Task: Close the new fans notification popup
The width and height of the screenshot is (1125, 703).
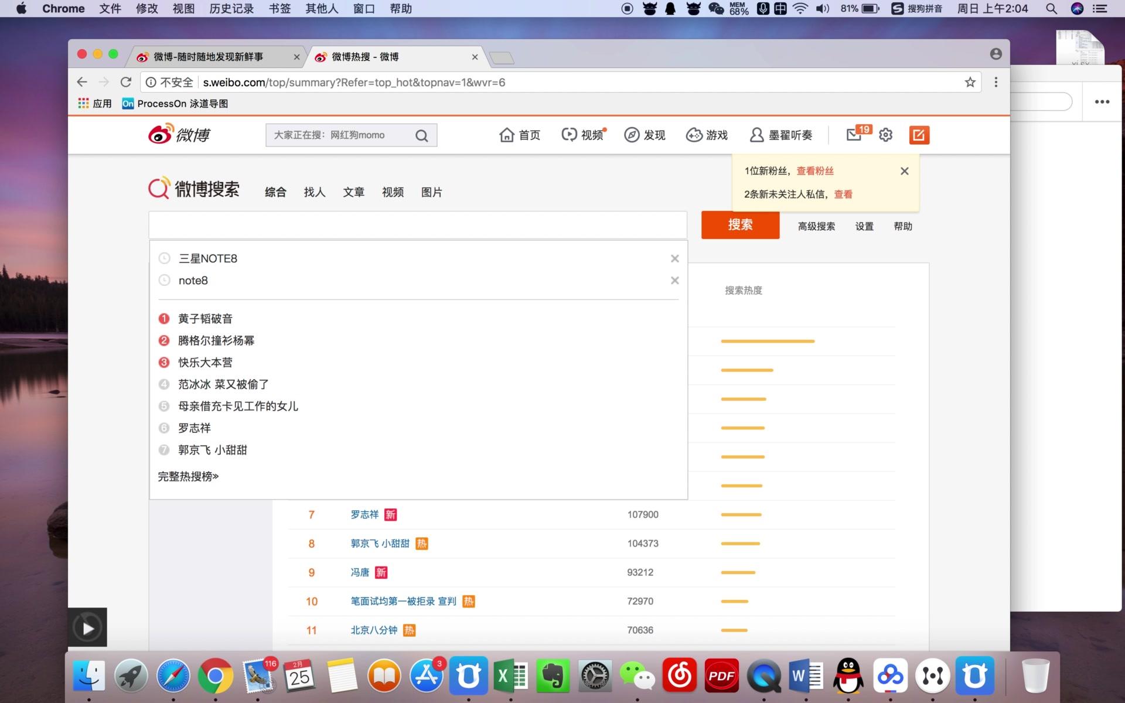Action: click(x=904, y=171)
